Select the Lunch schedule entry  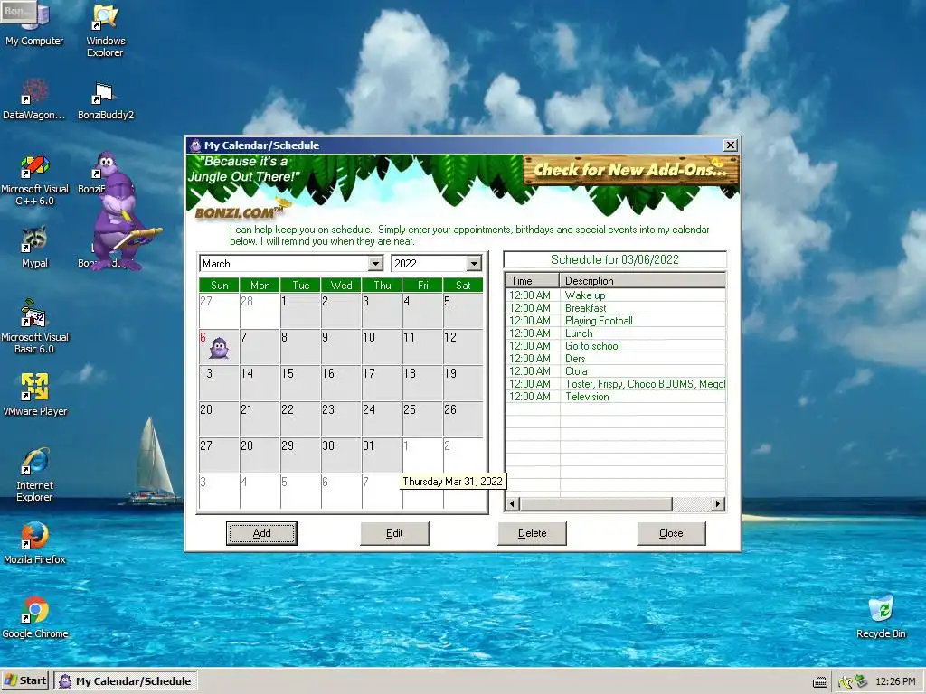point(616,333)
